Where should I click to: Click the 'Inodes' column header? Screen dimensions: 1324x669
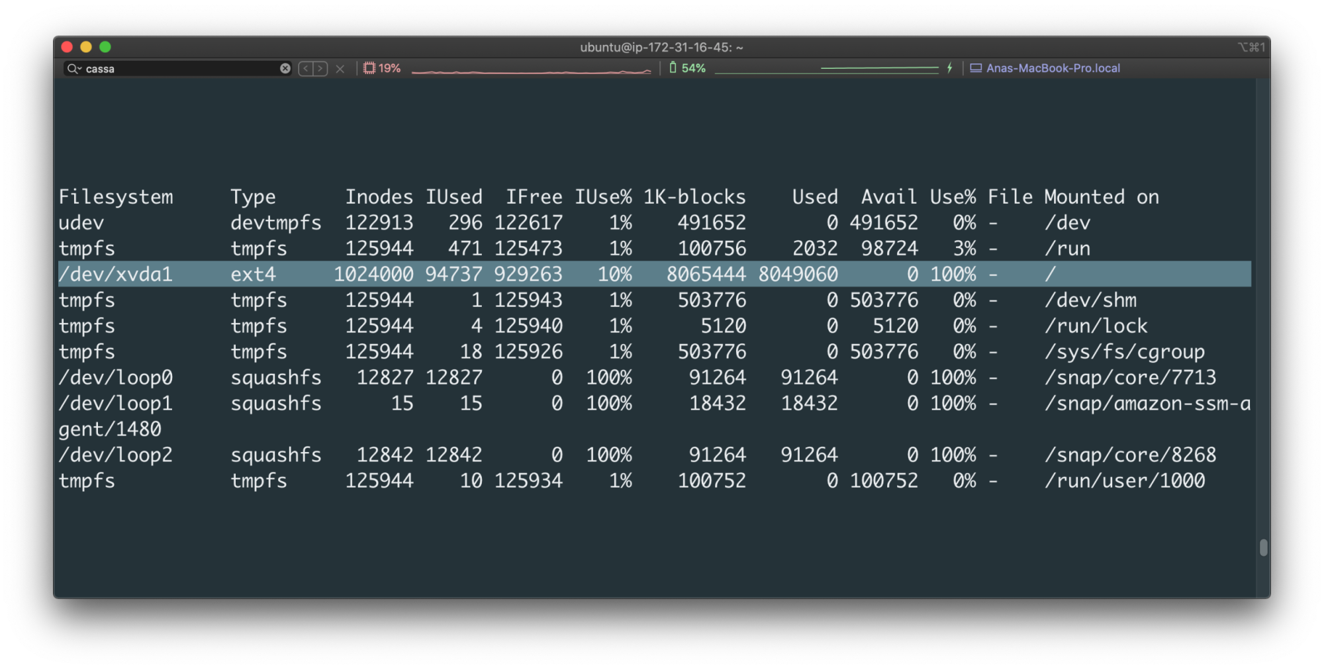tap(379, 197)
